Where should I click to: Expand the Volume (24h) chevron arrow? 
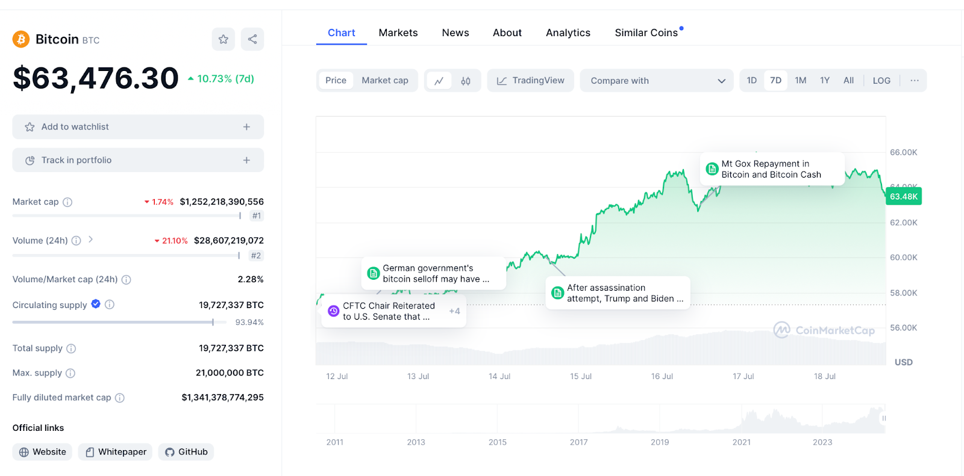[x=90, y=240]
